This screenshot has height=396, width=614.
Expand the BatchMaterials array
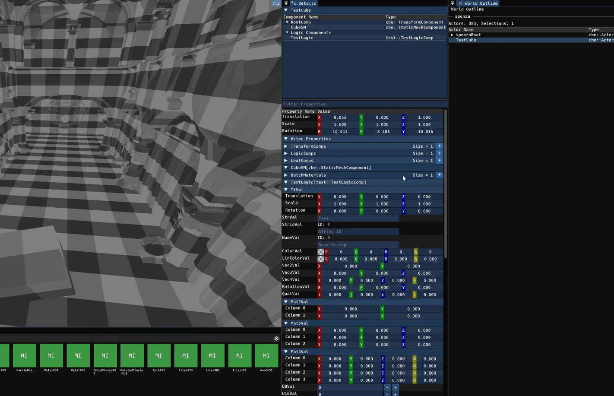tap(286, 175)
